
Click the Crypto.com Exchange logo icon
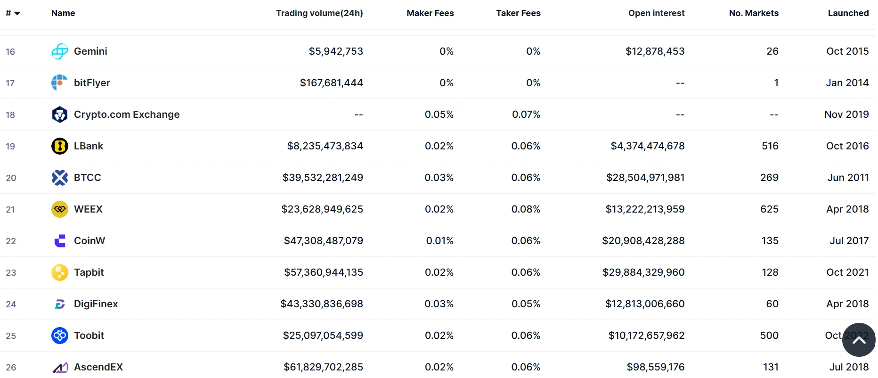tap(60, 115)
